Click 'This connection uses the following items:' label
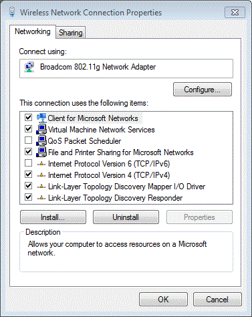The height and width of the screenshot is (317, 252). coord(84,103)
